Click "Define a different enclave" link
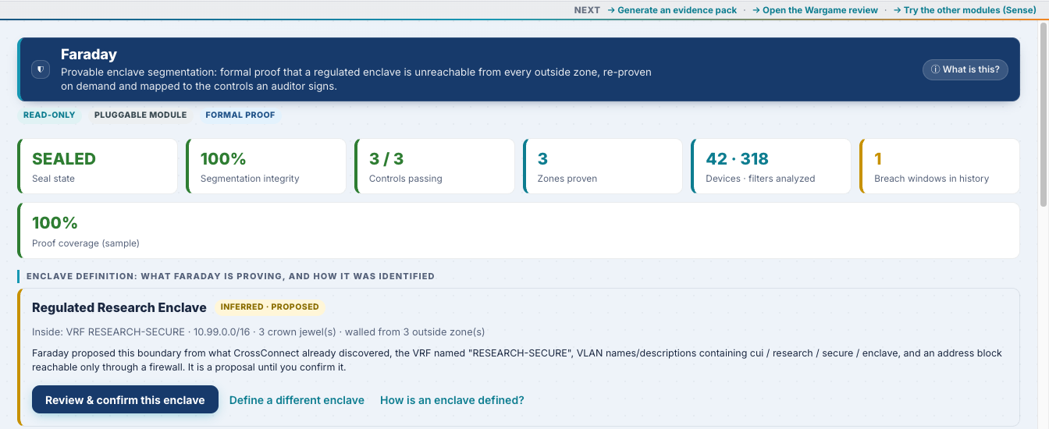Screen dimensions: 1049x429 click(x=297, y=400)
